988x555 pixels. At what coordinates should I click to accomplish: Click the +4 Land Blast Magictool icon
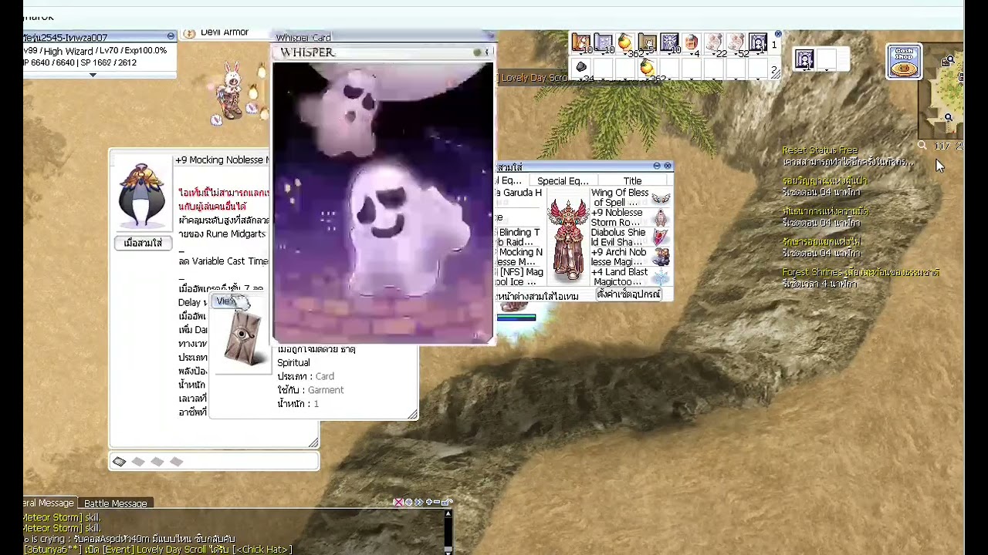[661, 277]
